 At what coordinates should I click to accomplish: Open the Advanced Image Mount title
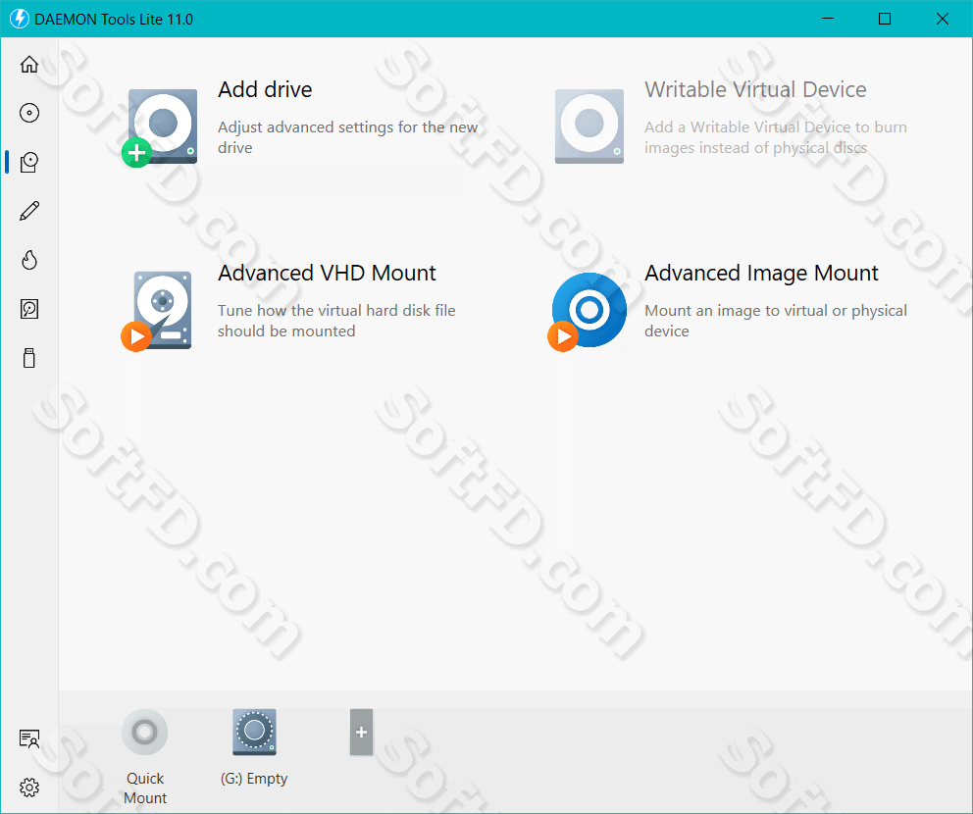(761, 273)
